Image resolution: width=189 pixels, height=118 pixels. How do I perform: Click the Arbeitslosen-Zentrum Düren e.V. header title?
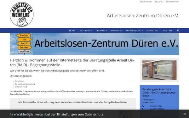[143, 16]
